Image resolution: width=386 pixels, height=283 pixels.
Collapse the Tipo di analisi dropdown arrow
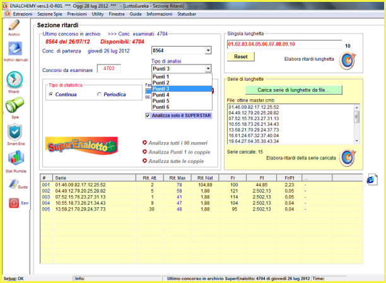click(x=208, y=68)
